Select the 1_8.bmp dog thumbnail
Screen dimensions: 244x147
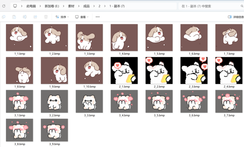click(x=20, y=70)
